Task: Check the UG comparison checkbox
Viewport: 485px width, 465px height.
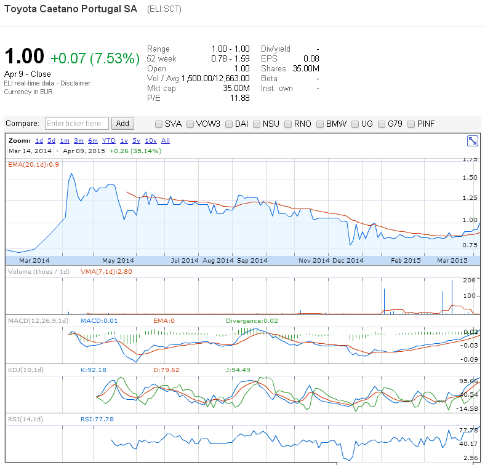Action: (x=355, y=124)
